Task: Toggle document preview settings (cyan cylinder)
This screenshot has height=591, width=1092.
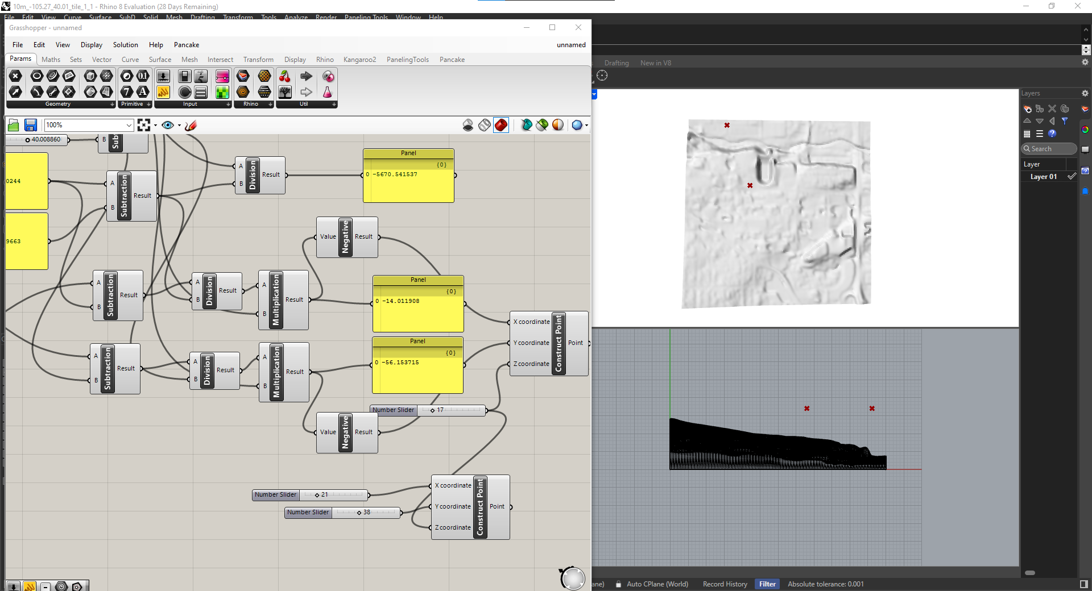Action: [526, 125]
